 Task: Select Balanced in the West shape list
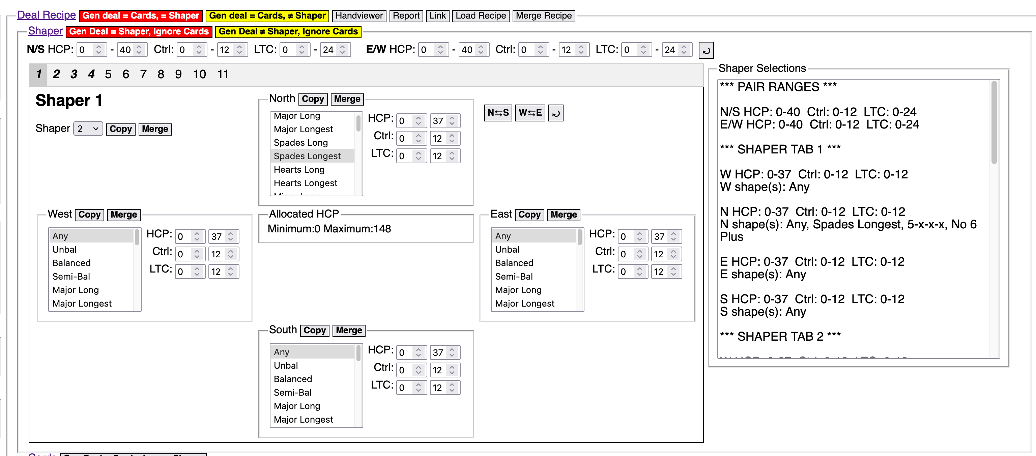coord(71,263)
